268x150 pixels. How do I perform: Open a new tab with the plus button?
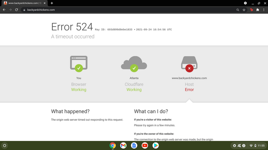[52, 3]
